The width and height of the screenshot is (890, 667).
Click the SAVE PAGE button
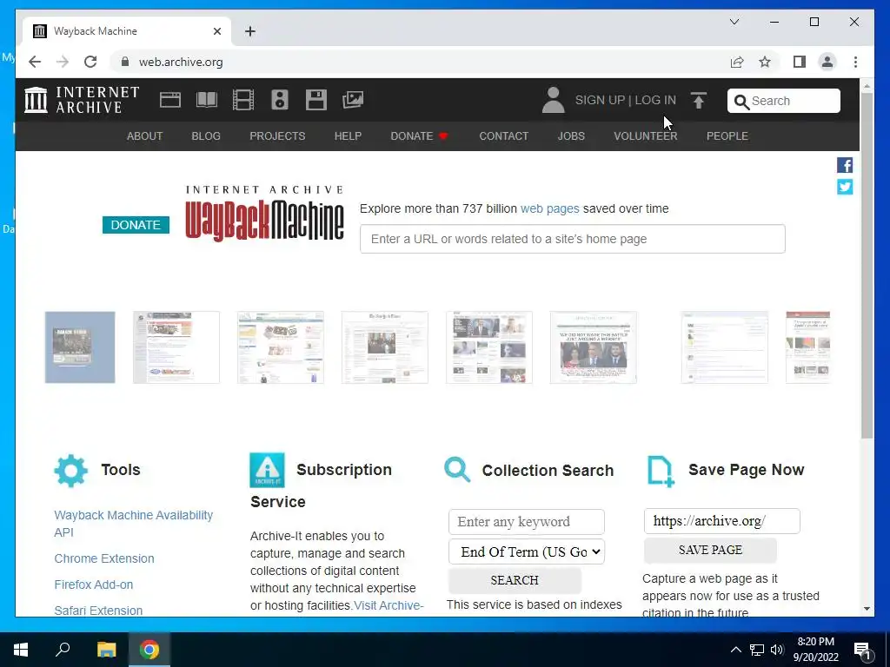point(710,550)
